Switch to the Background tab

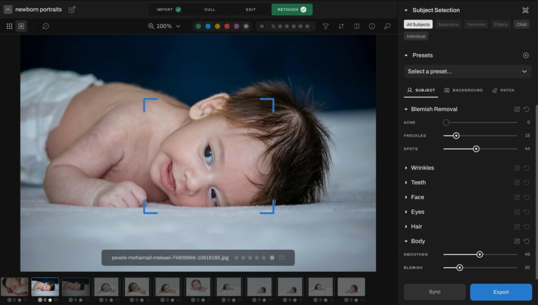[463, 90]
